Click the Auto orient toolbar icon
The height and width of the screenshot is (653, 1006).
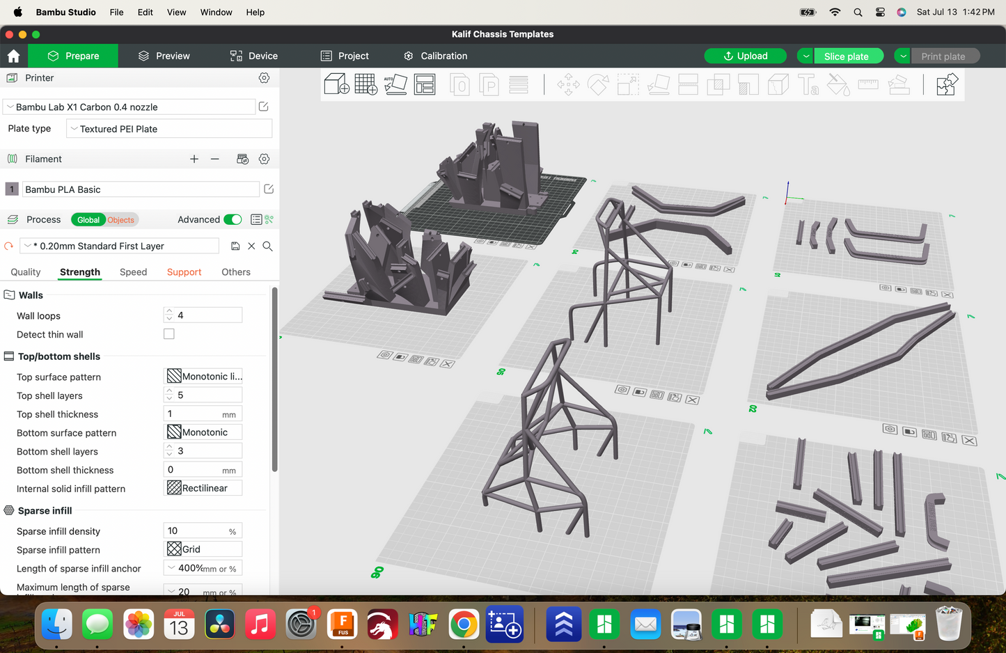click(395, 85)
